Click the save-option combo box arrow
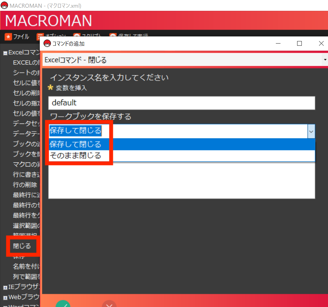This screenshot has height=307, width=328. pos(311,132)
